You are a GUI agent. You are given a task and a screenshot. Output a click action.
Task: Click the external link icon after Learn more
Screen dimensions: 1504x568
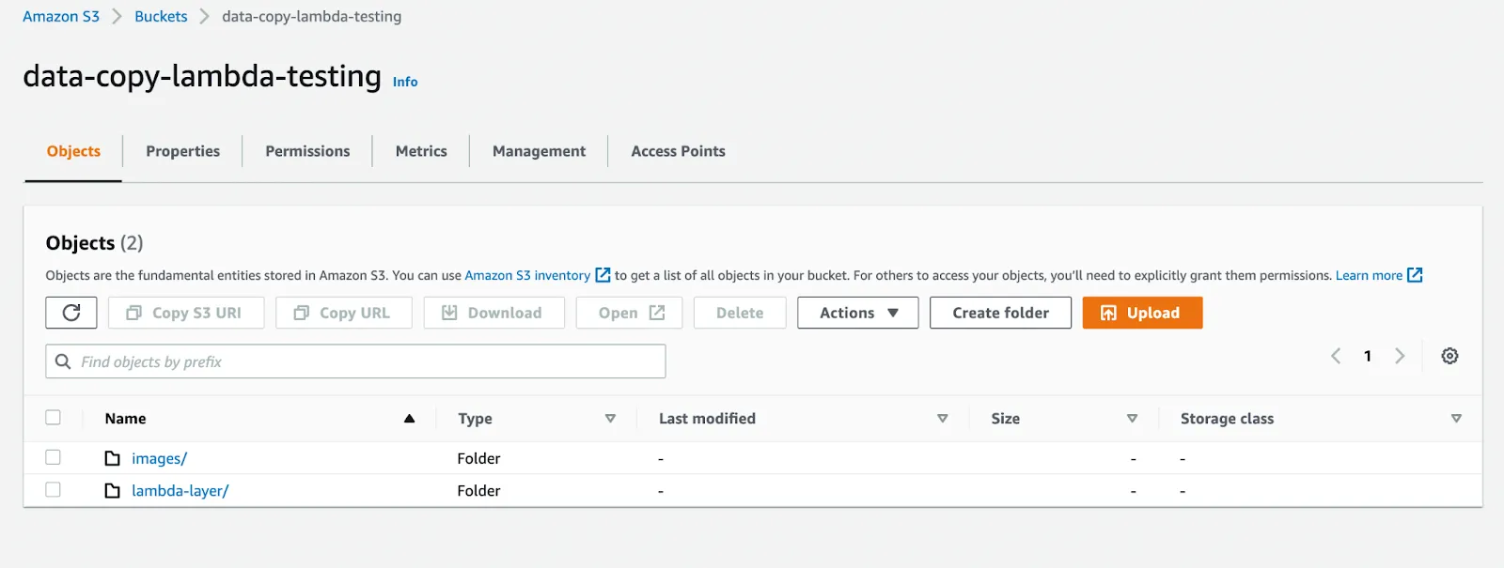pyautogui.click(x=1415, y=275)
